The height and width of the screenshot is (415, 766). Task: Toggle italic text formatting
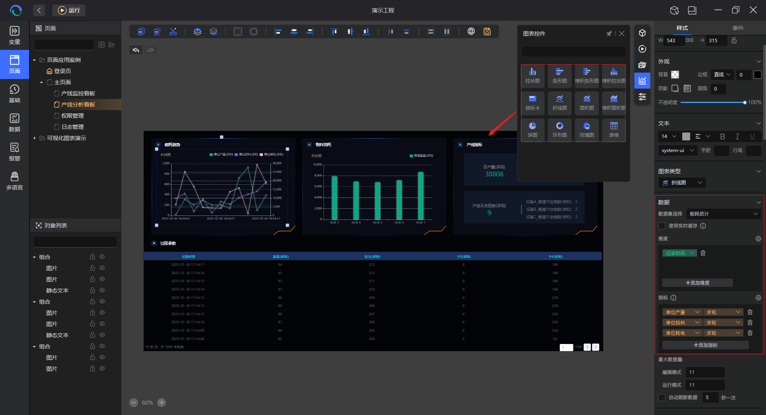[737, 136]
